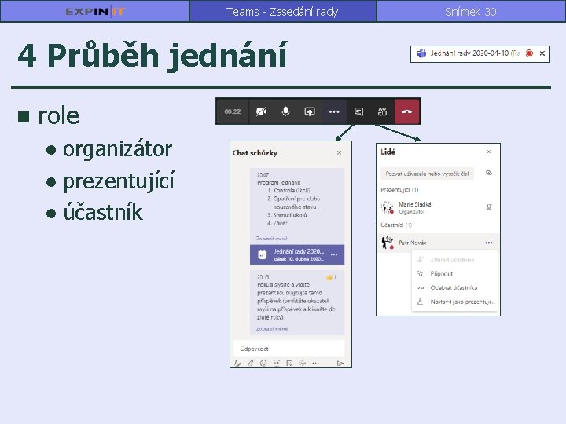
Task: Open the share screen tray
Action: 310,111
